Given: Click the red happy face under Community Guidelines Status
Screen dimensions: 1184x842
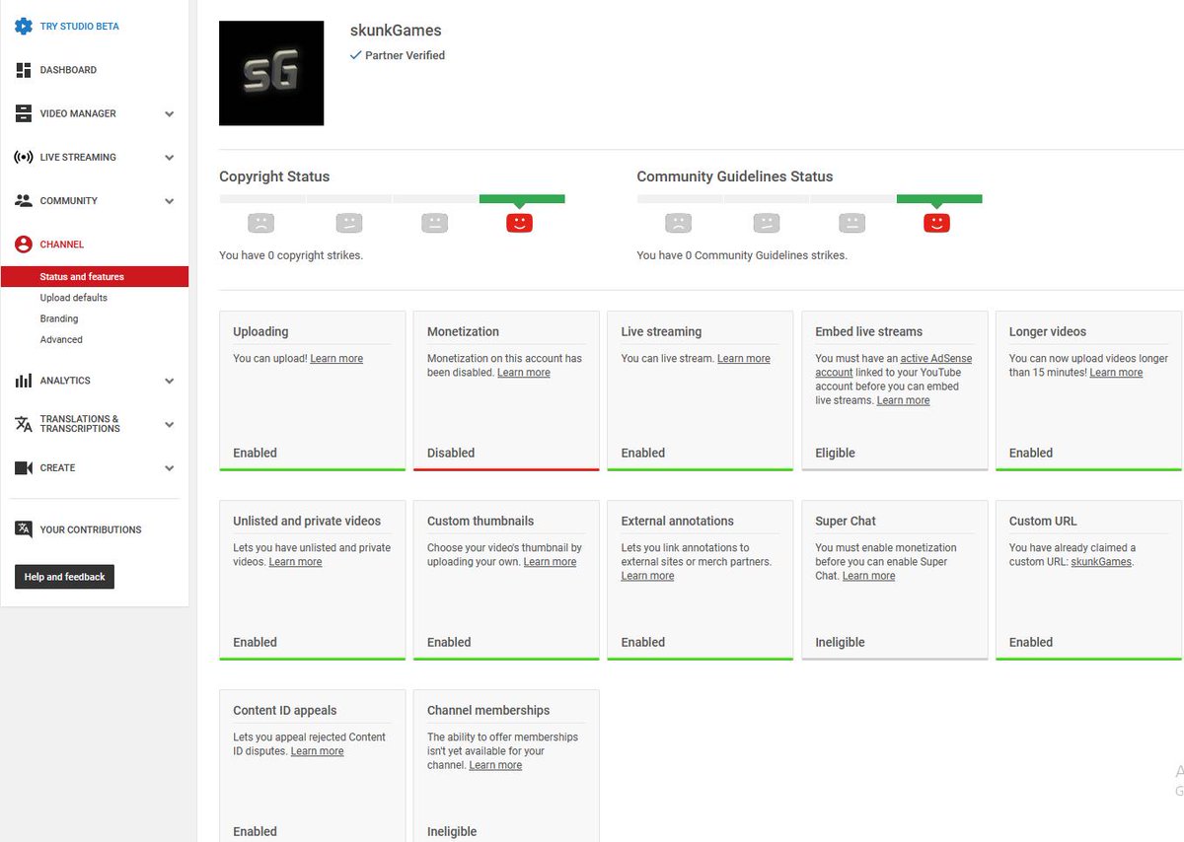Looking at the screenshot, I should (x=936, y=223).
